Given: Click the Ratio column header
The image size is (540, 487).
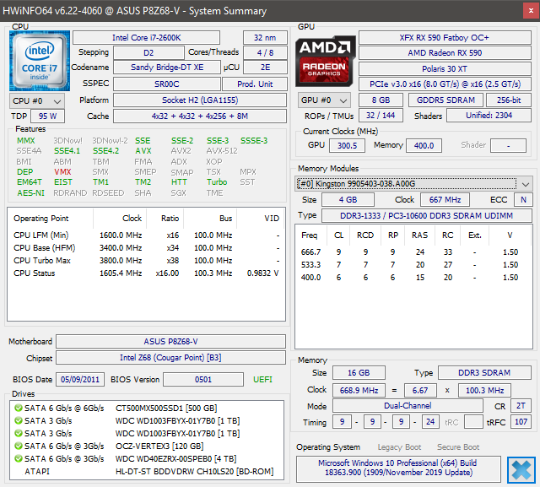Looking at the screenshot, I should click(x=165, y=219).
